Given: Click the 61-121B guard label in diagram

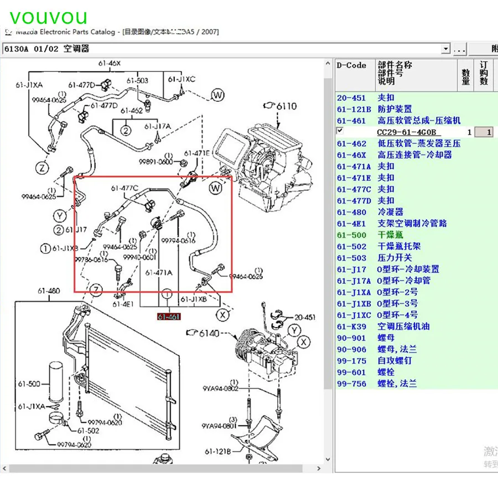Looking at the screenshot, I should click(x=218, y=452).
